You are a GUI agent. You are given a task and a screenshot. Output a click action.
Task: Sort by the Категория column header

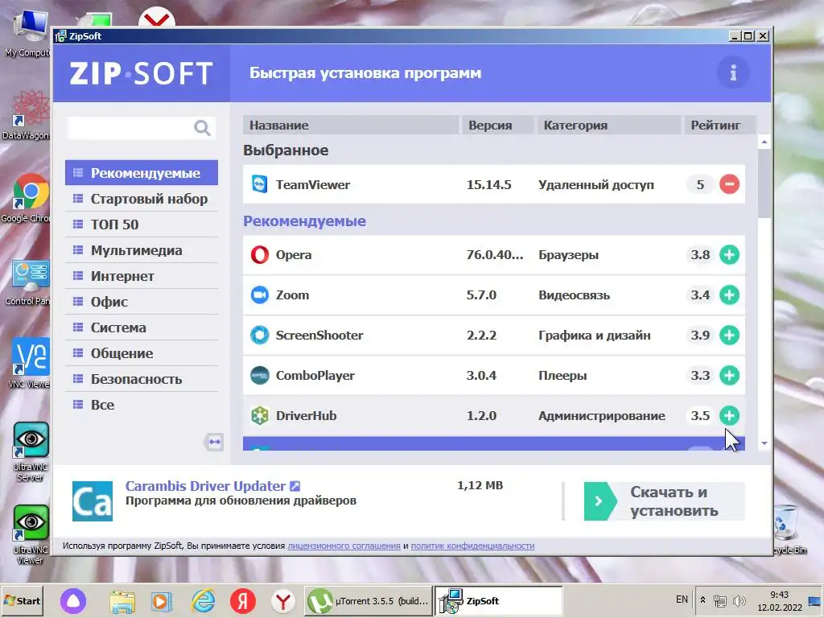(608, 125)
